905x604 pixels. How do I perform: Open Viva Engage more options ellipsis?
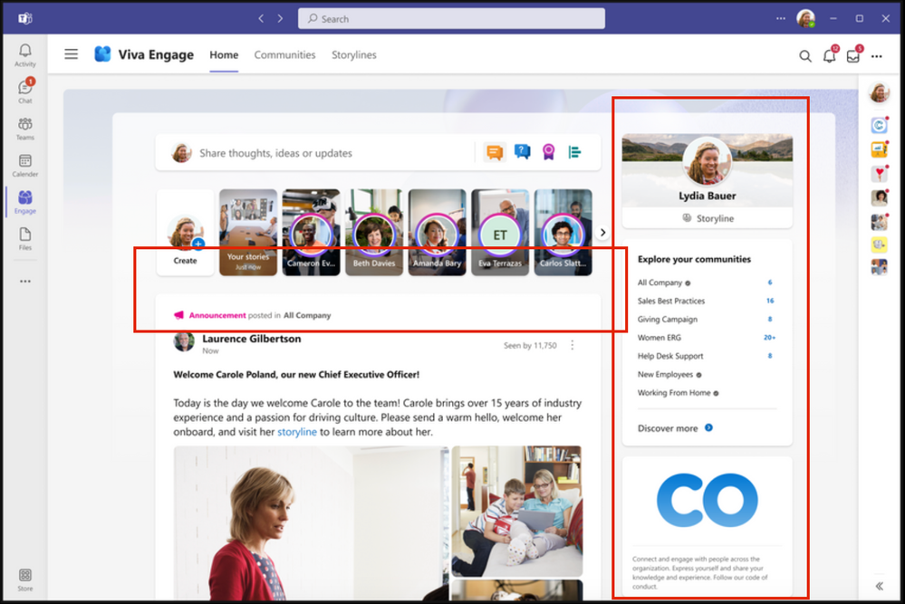tap(877, 56)
